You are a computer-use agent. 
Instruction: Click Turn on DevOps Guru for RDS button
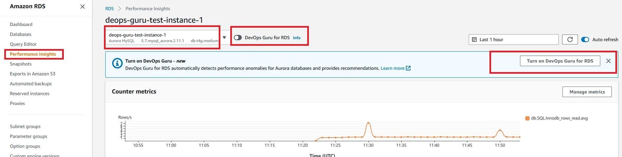pos(560,61)
